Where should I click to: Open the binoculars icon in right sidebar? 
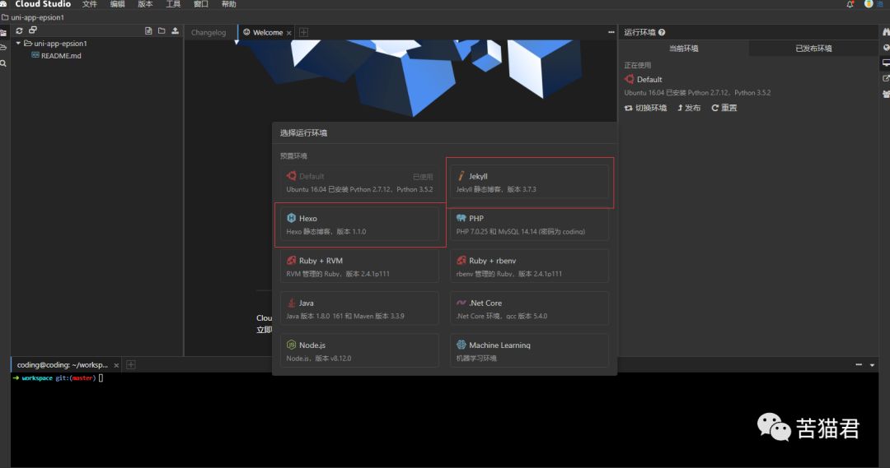click(x=886, y=32)
